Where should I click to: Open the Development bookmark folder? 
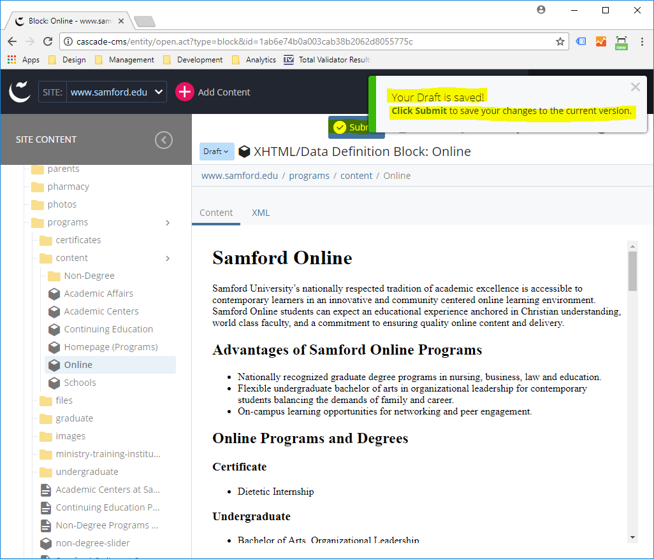(x=193, y=60)
